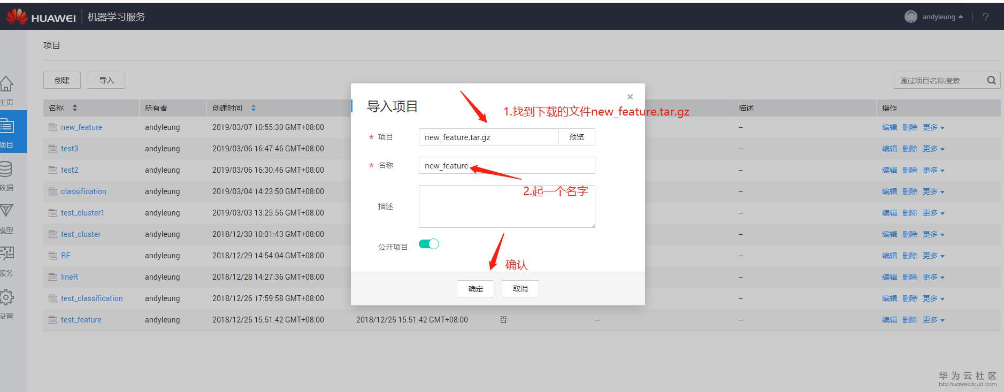Click 删除 delete for test_feature row

click(910, 320)
